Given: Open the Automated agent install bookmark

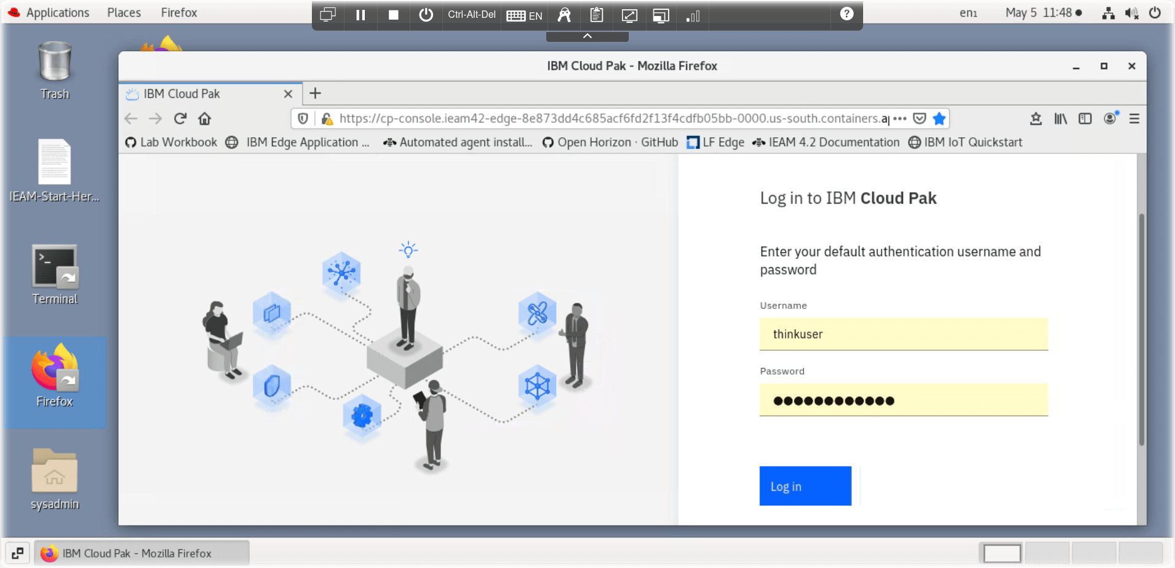Looking at the screenshot, I should [x=458, y=142].
